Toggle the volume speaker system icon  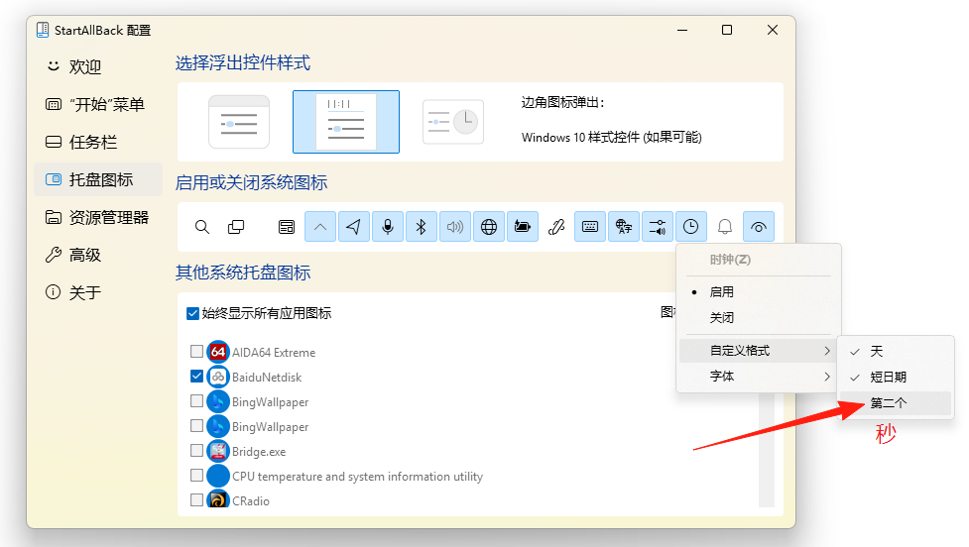[455, 227]
